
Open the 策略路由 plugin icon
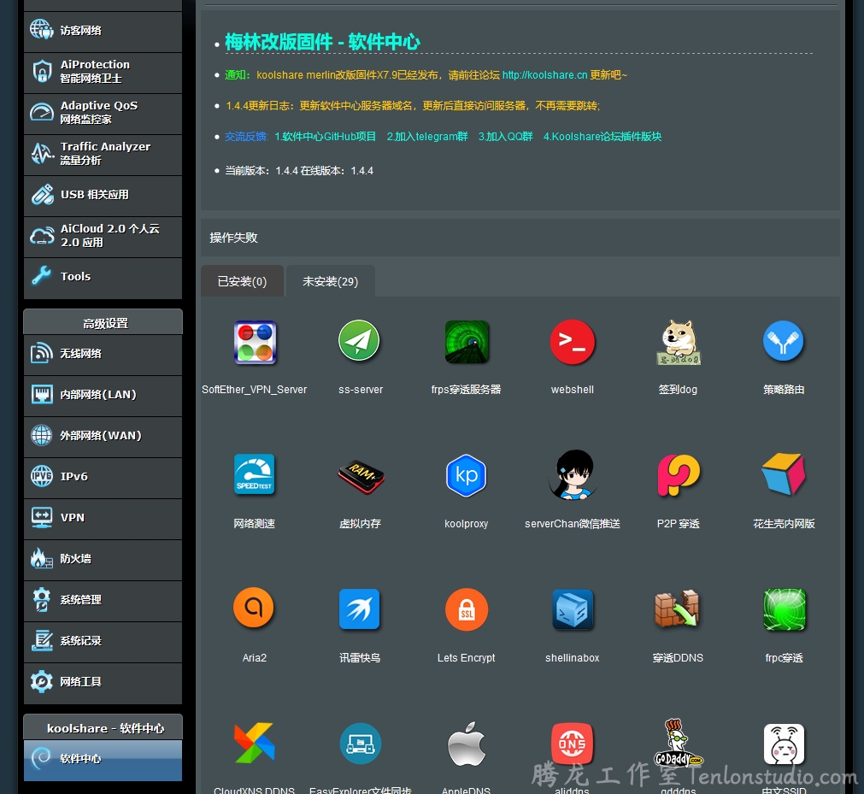[x=784, y=341]
